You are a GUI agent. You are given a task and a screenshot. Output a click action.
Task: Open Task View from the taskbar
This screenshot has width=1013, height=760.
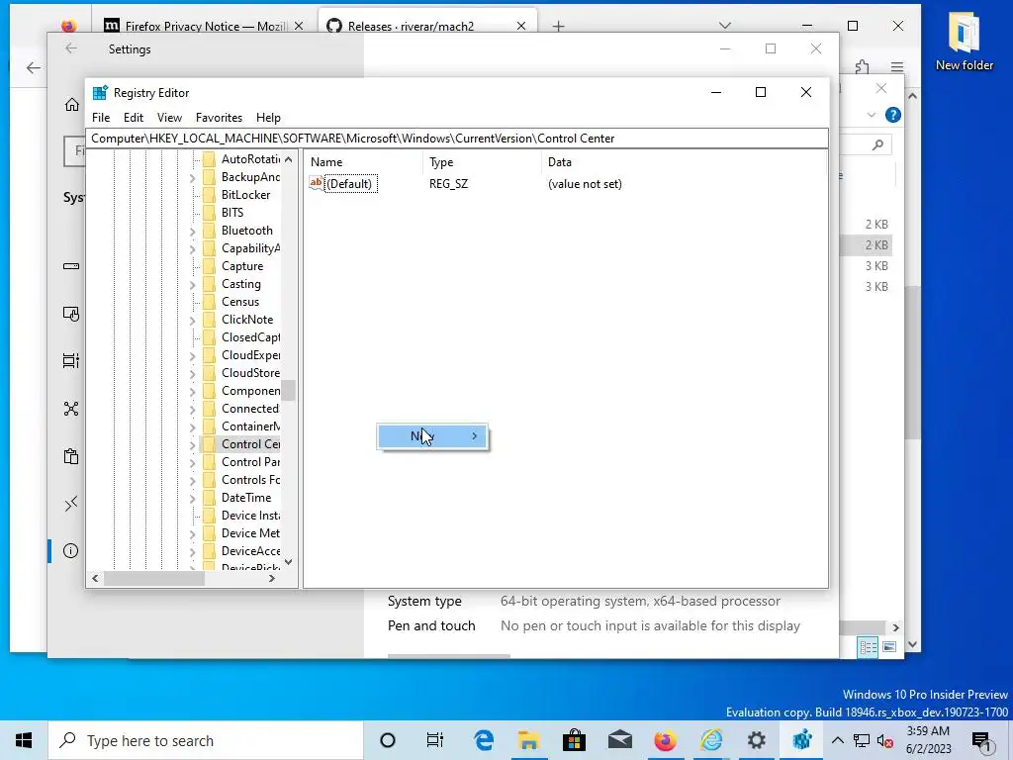pyautogui.click(x=435, y=740)
